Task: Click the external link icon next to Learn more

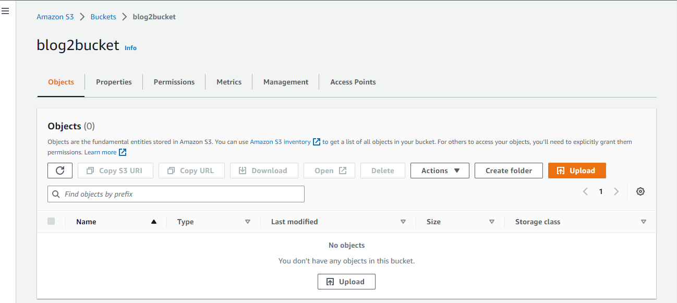Action: (x=123, y=152)
